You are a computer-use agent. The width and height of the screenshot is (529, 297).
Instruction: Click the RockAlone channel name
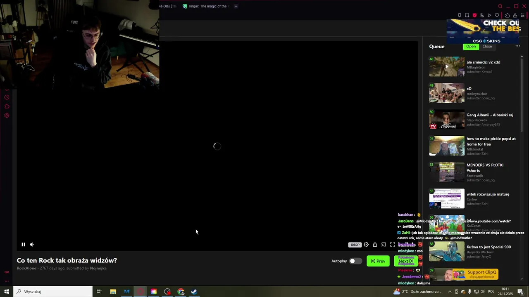[x=26, y=268]
